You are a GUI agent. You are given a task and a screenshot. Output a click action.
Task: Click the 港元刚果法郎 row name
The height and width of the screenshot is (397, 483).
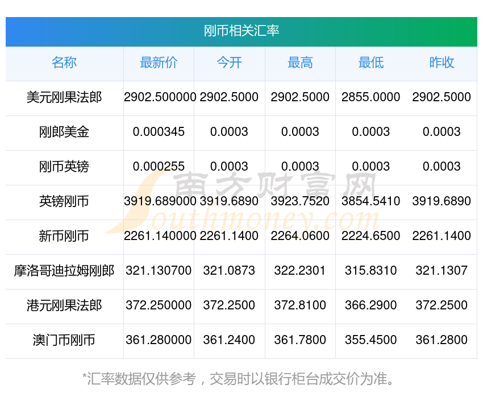64,305
